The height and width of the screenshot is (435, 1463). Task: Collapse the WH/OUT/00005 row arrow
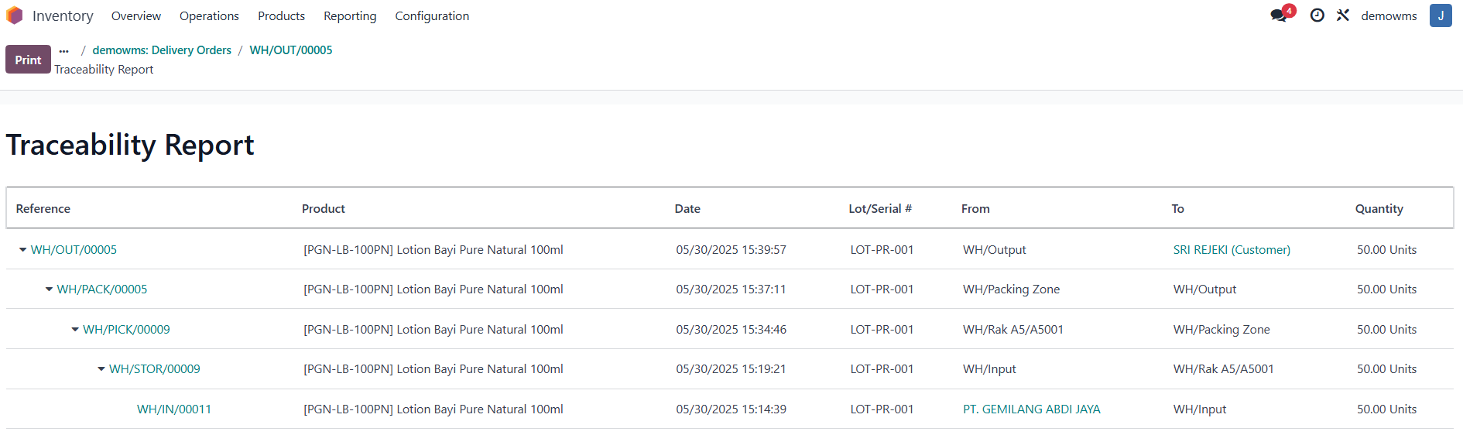(22, 250)
